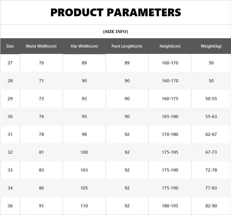Screen dimensions: 231x215
Task: Click hip width value 110
Action: point(84,206)
